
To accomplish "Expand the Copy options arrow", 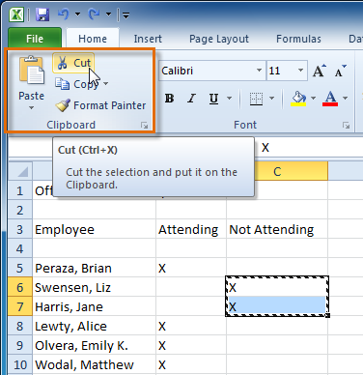I will click(x=106, y=84).
